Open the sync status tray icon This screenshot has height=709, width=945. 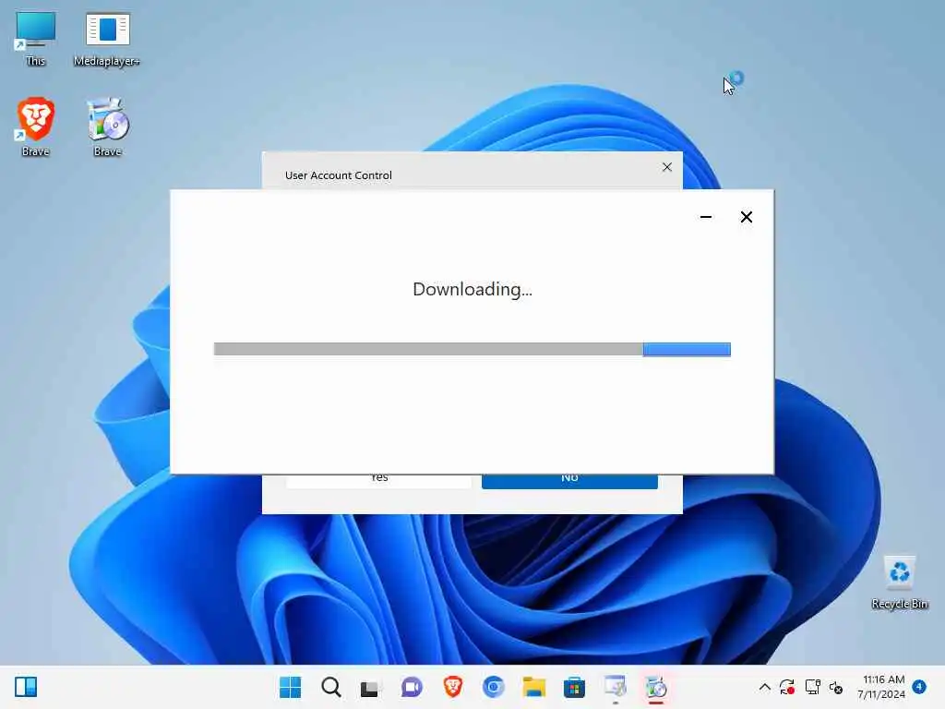787,687
